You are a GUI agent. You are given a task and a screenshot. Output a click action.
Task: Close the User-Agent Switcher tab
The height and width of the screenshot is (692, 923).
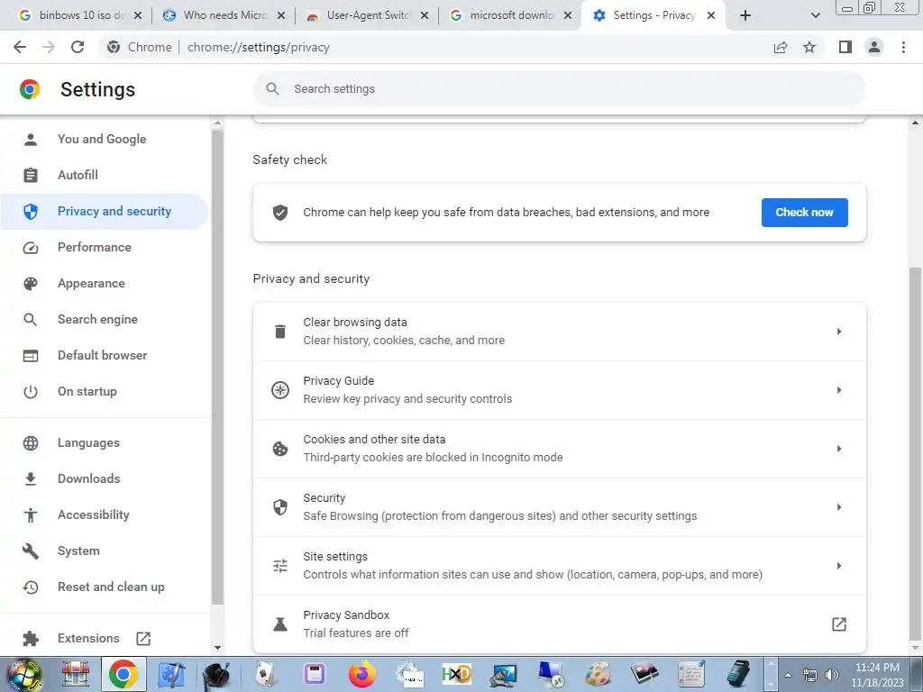(x=425, y=15)
